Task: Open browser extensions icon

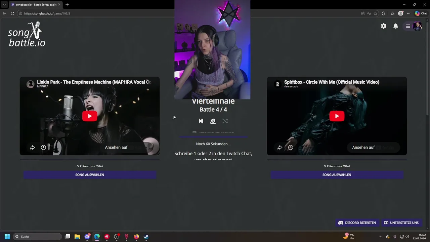Action: (384, 13)
